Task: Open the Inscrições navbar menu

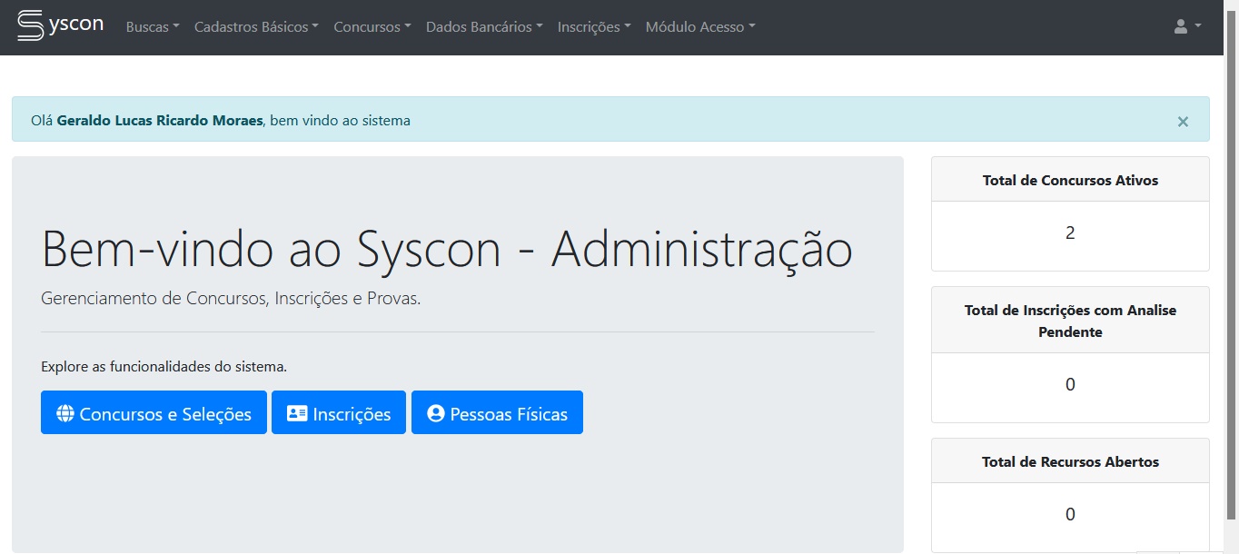Action: tap(594, 27)
